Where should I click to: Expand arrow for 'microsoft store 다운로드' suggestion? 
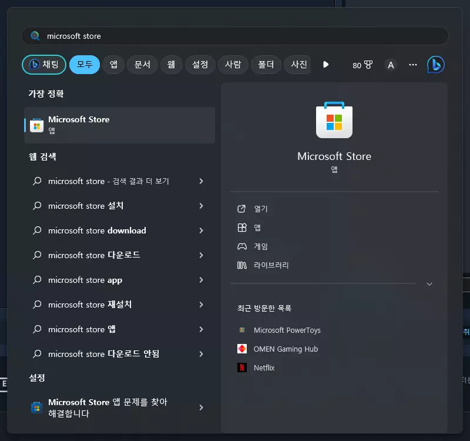tap(201, 255)
